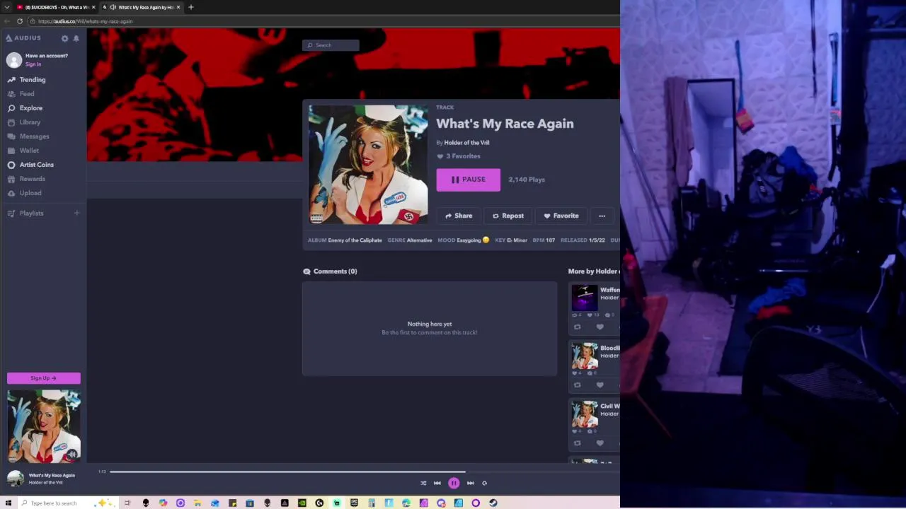
Task: Open Feed from the sidebar
Action: pyautogui.click(x=27, y=94)
